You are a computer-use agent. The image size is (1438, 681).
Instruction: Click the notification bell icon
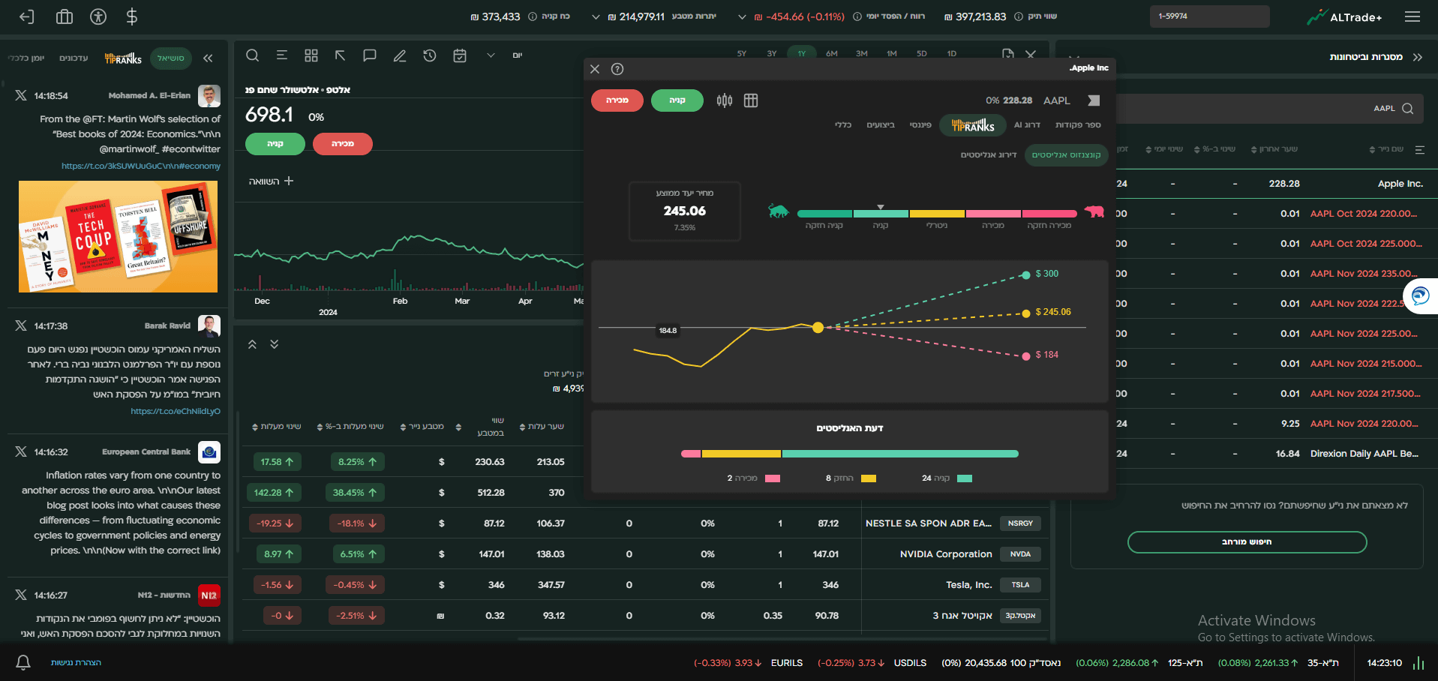tap(23, 662)
